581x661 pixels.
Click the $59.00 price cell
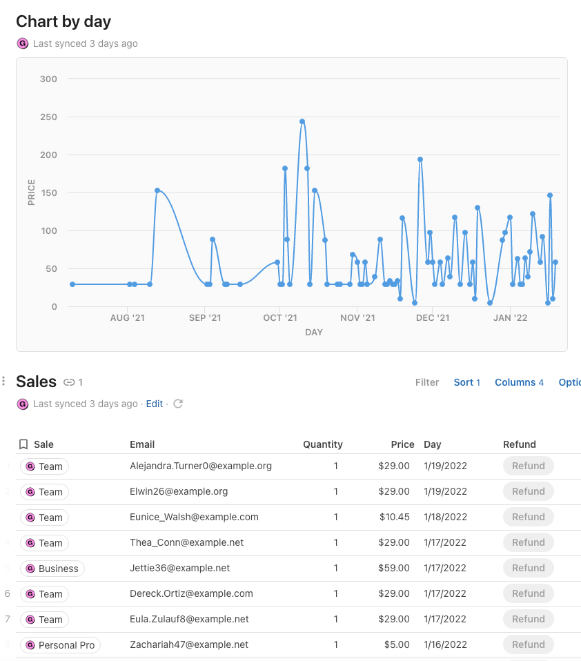[x=394, y=568]
